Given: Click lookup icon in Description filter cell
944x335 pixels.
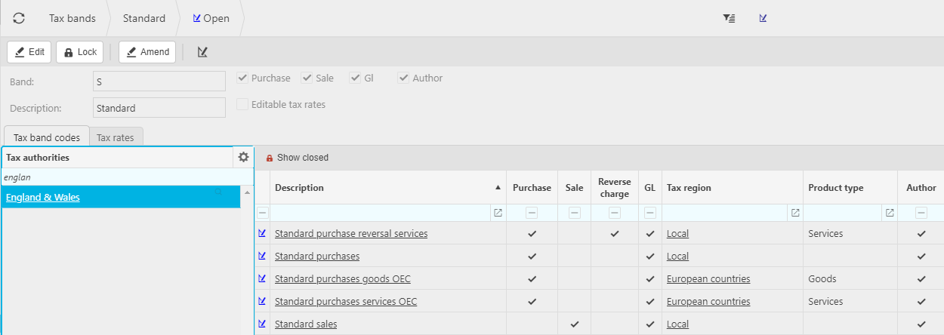Looking at the screenshot, I should coord(498,213).
